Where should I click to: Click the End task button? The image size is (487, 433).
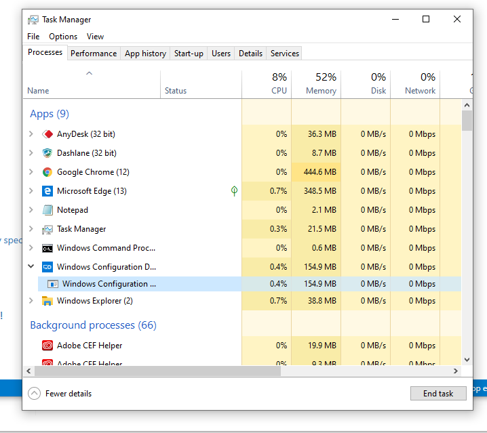[x=438, y=393]
